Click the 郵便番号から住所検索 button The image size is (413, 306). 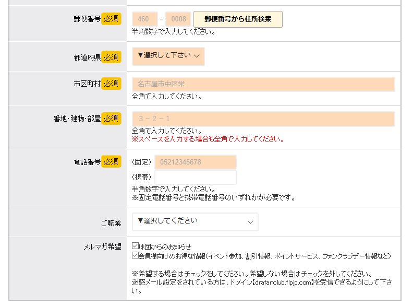tap(238, 19)
